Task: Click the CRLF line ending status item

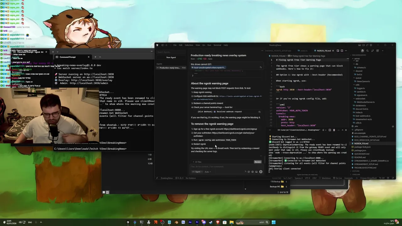Action: click(315, 178)
